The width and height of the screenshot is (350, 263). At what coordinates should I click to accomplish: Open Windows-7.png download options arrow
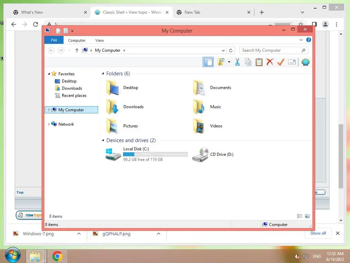coord(79,234)
